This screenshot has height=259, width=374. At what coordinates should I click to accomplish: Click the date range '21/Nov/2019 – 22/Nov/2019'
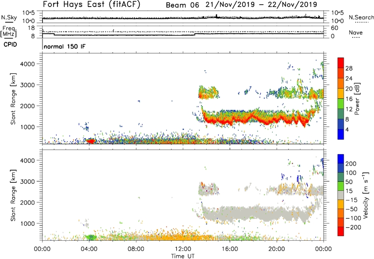[x=261, y=5]
